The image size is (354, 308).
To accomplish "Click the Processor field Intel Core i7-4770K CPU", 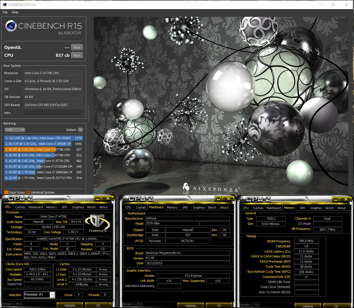I will click(53, 73).
